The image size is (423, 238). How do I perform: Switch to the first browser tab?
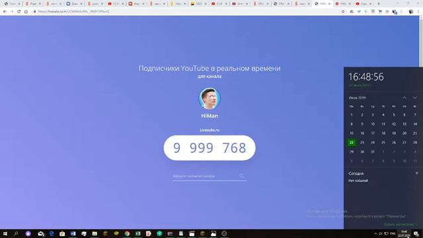pos(13,4)
